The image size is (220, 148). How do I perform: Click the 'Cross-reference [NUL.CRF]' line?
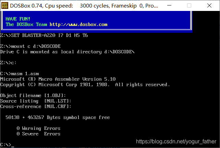pyautogui.click(x=36, y=106)
